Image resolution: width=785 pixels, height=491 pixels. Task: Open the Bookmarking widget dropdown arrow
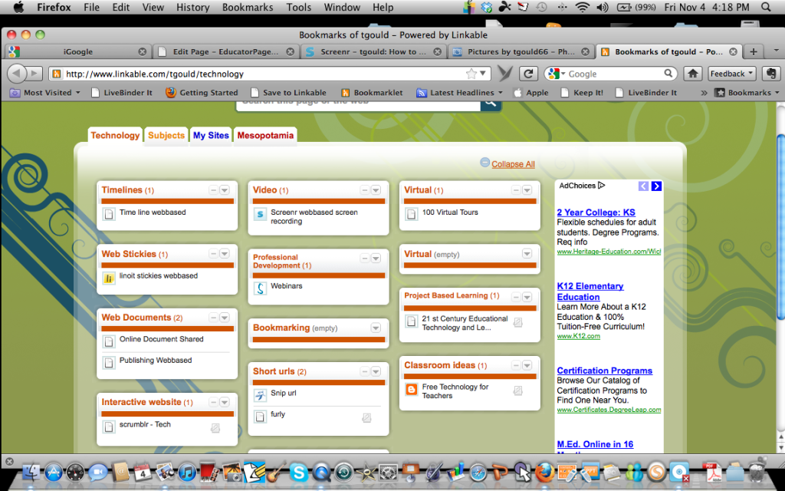[x=376, y=328]
